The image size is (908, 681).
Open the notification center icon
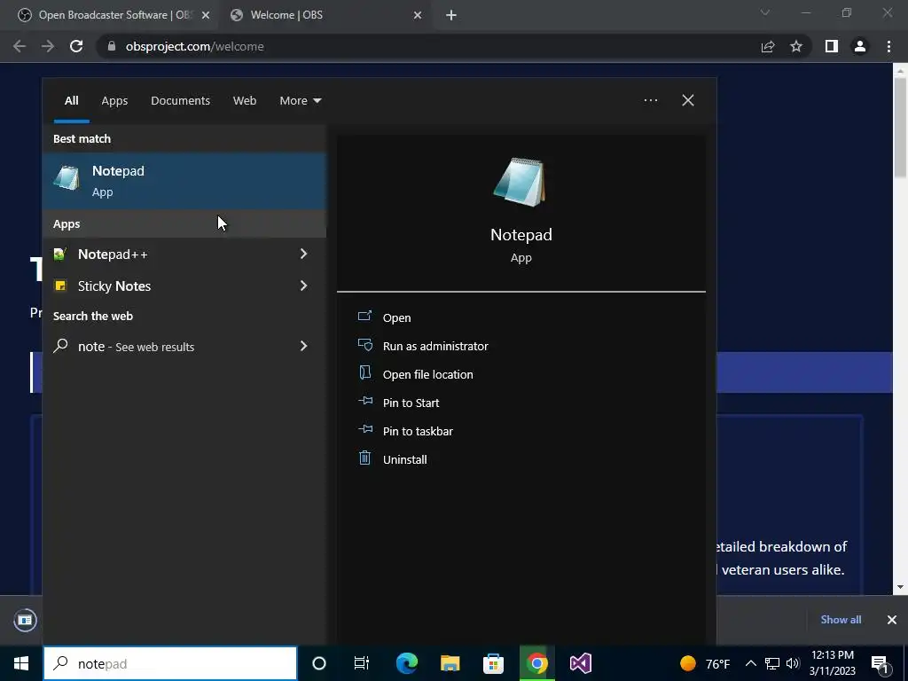coord(880,663)
